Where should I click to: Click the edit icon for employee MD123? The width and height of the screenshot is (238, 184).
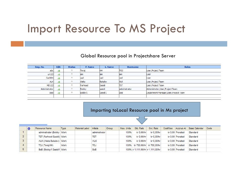click(59, 85)
